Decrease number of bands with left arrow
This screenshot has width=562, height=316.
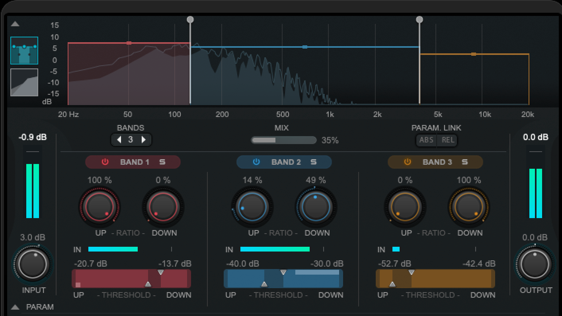point(119,140)
